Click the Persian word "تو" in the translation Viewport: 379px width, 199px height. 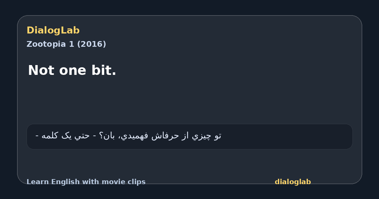tap(218, 136)
